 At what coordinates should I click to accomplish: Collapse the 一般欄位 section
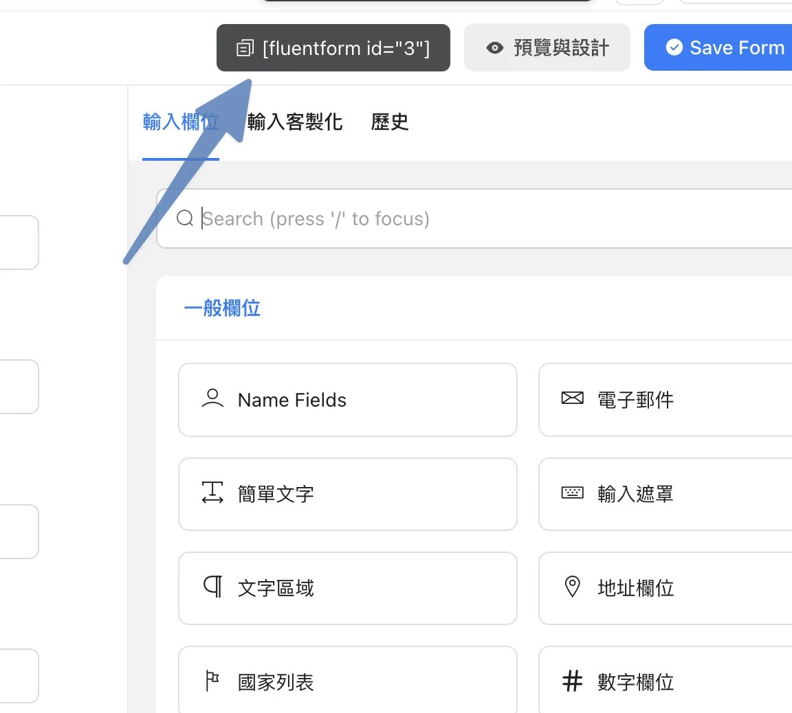pyautogui.click(x=222, y=308)
